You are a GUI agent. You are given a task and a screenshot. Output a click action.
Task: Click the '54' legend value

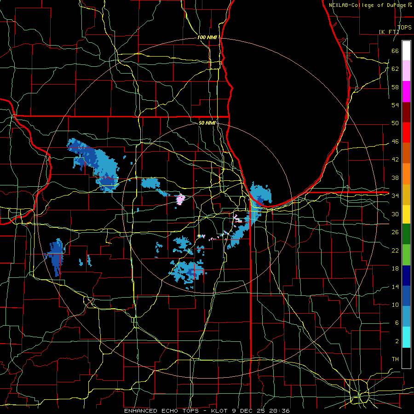395,105
